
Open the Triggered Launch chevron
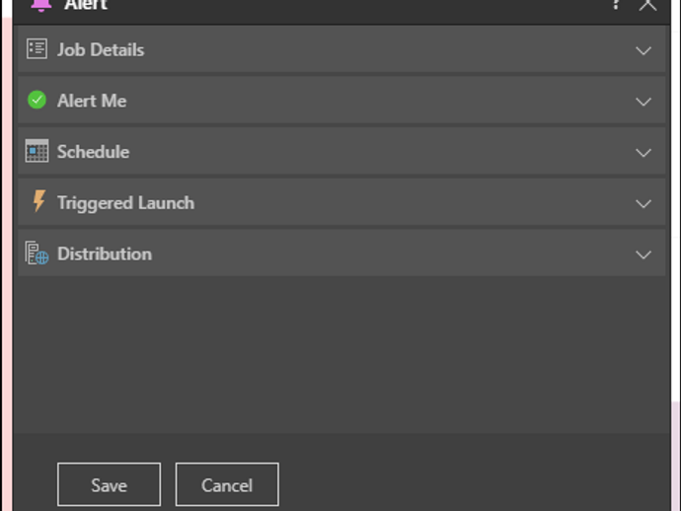[643, 203]
